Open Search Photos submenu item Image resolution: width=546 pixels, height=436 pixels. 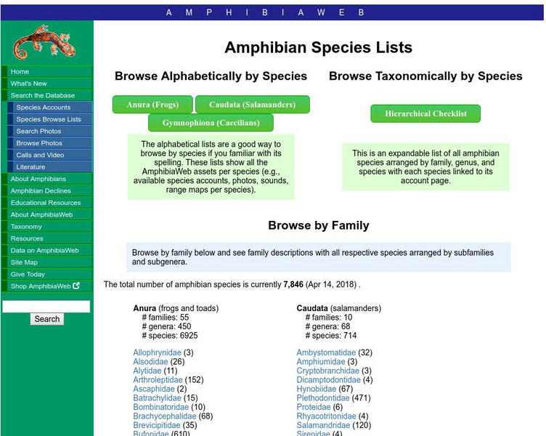(50, 131)
